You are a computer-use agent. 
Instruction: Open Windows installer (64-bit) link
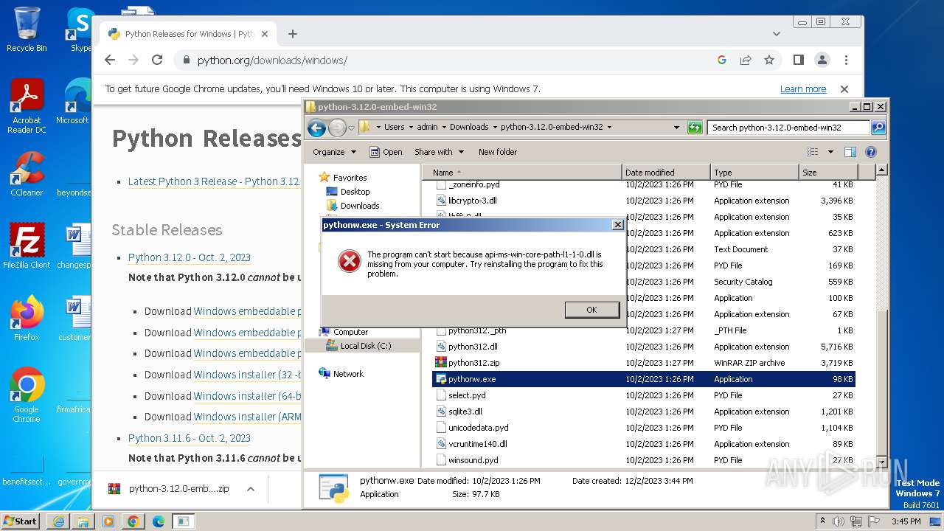[x=247, y=396]
